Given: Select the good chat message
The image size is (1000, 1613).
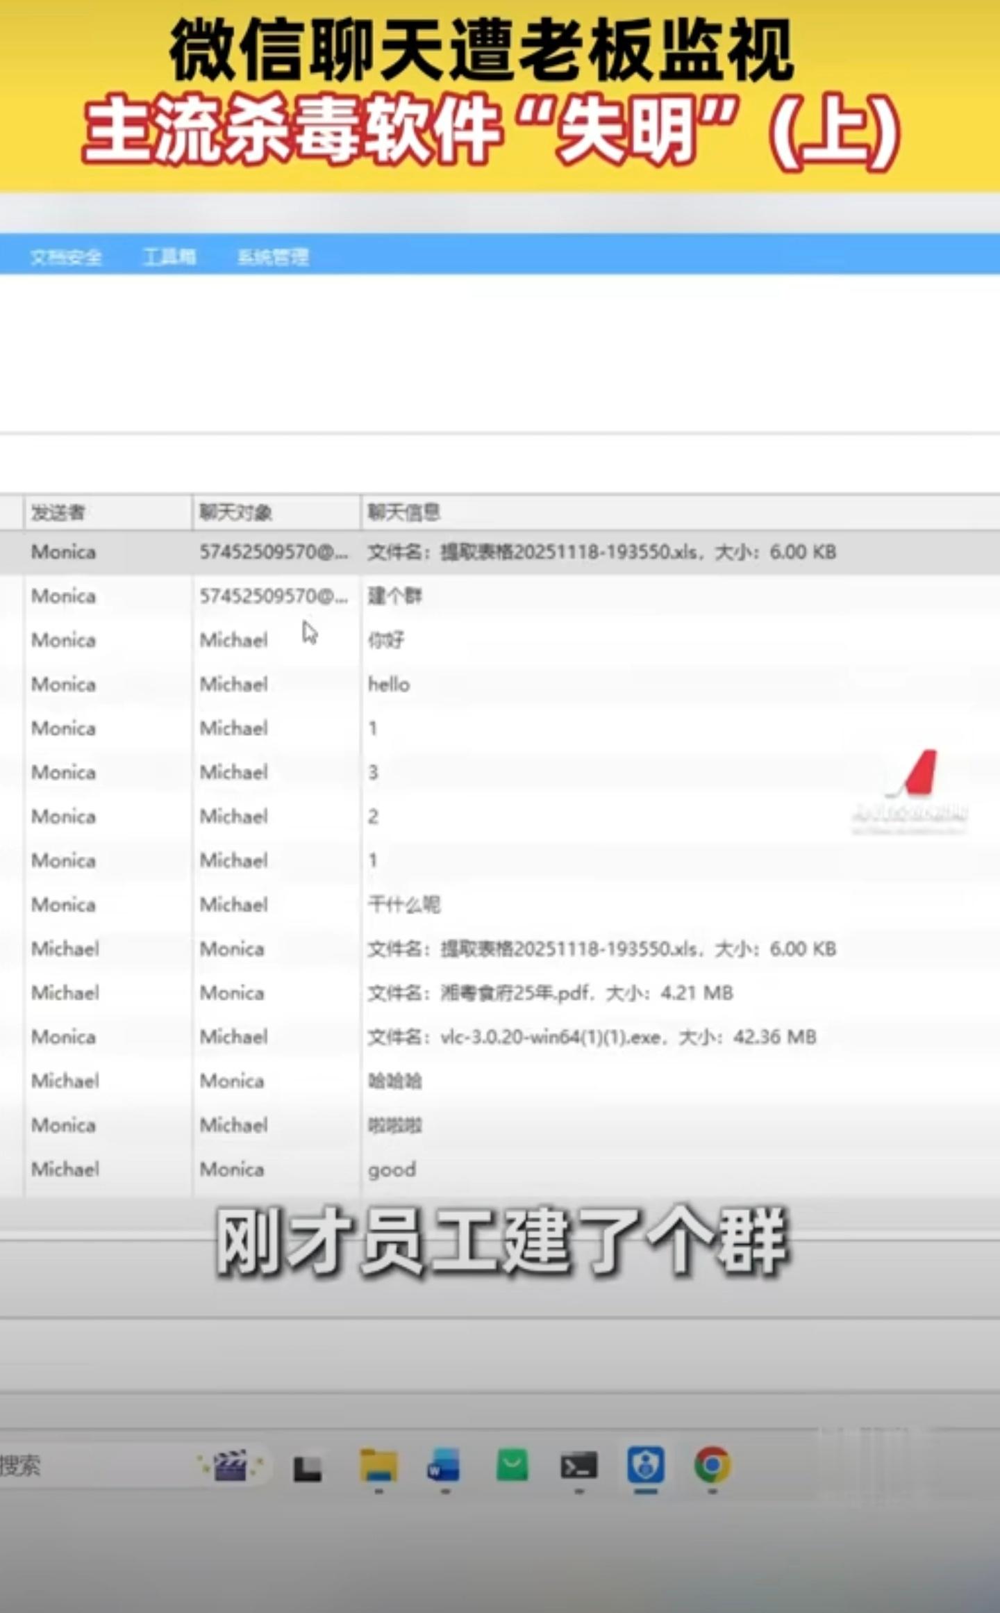Looking at the screenshot, I should pyautogui.click(x=392, y=1170).
